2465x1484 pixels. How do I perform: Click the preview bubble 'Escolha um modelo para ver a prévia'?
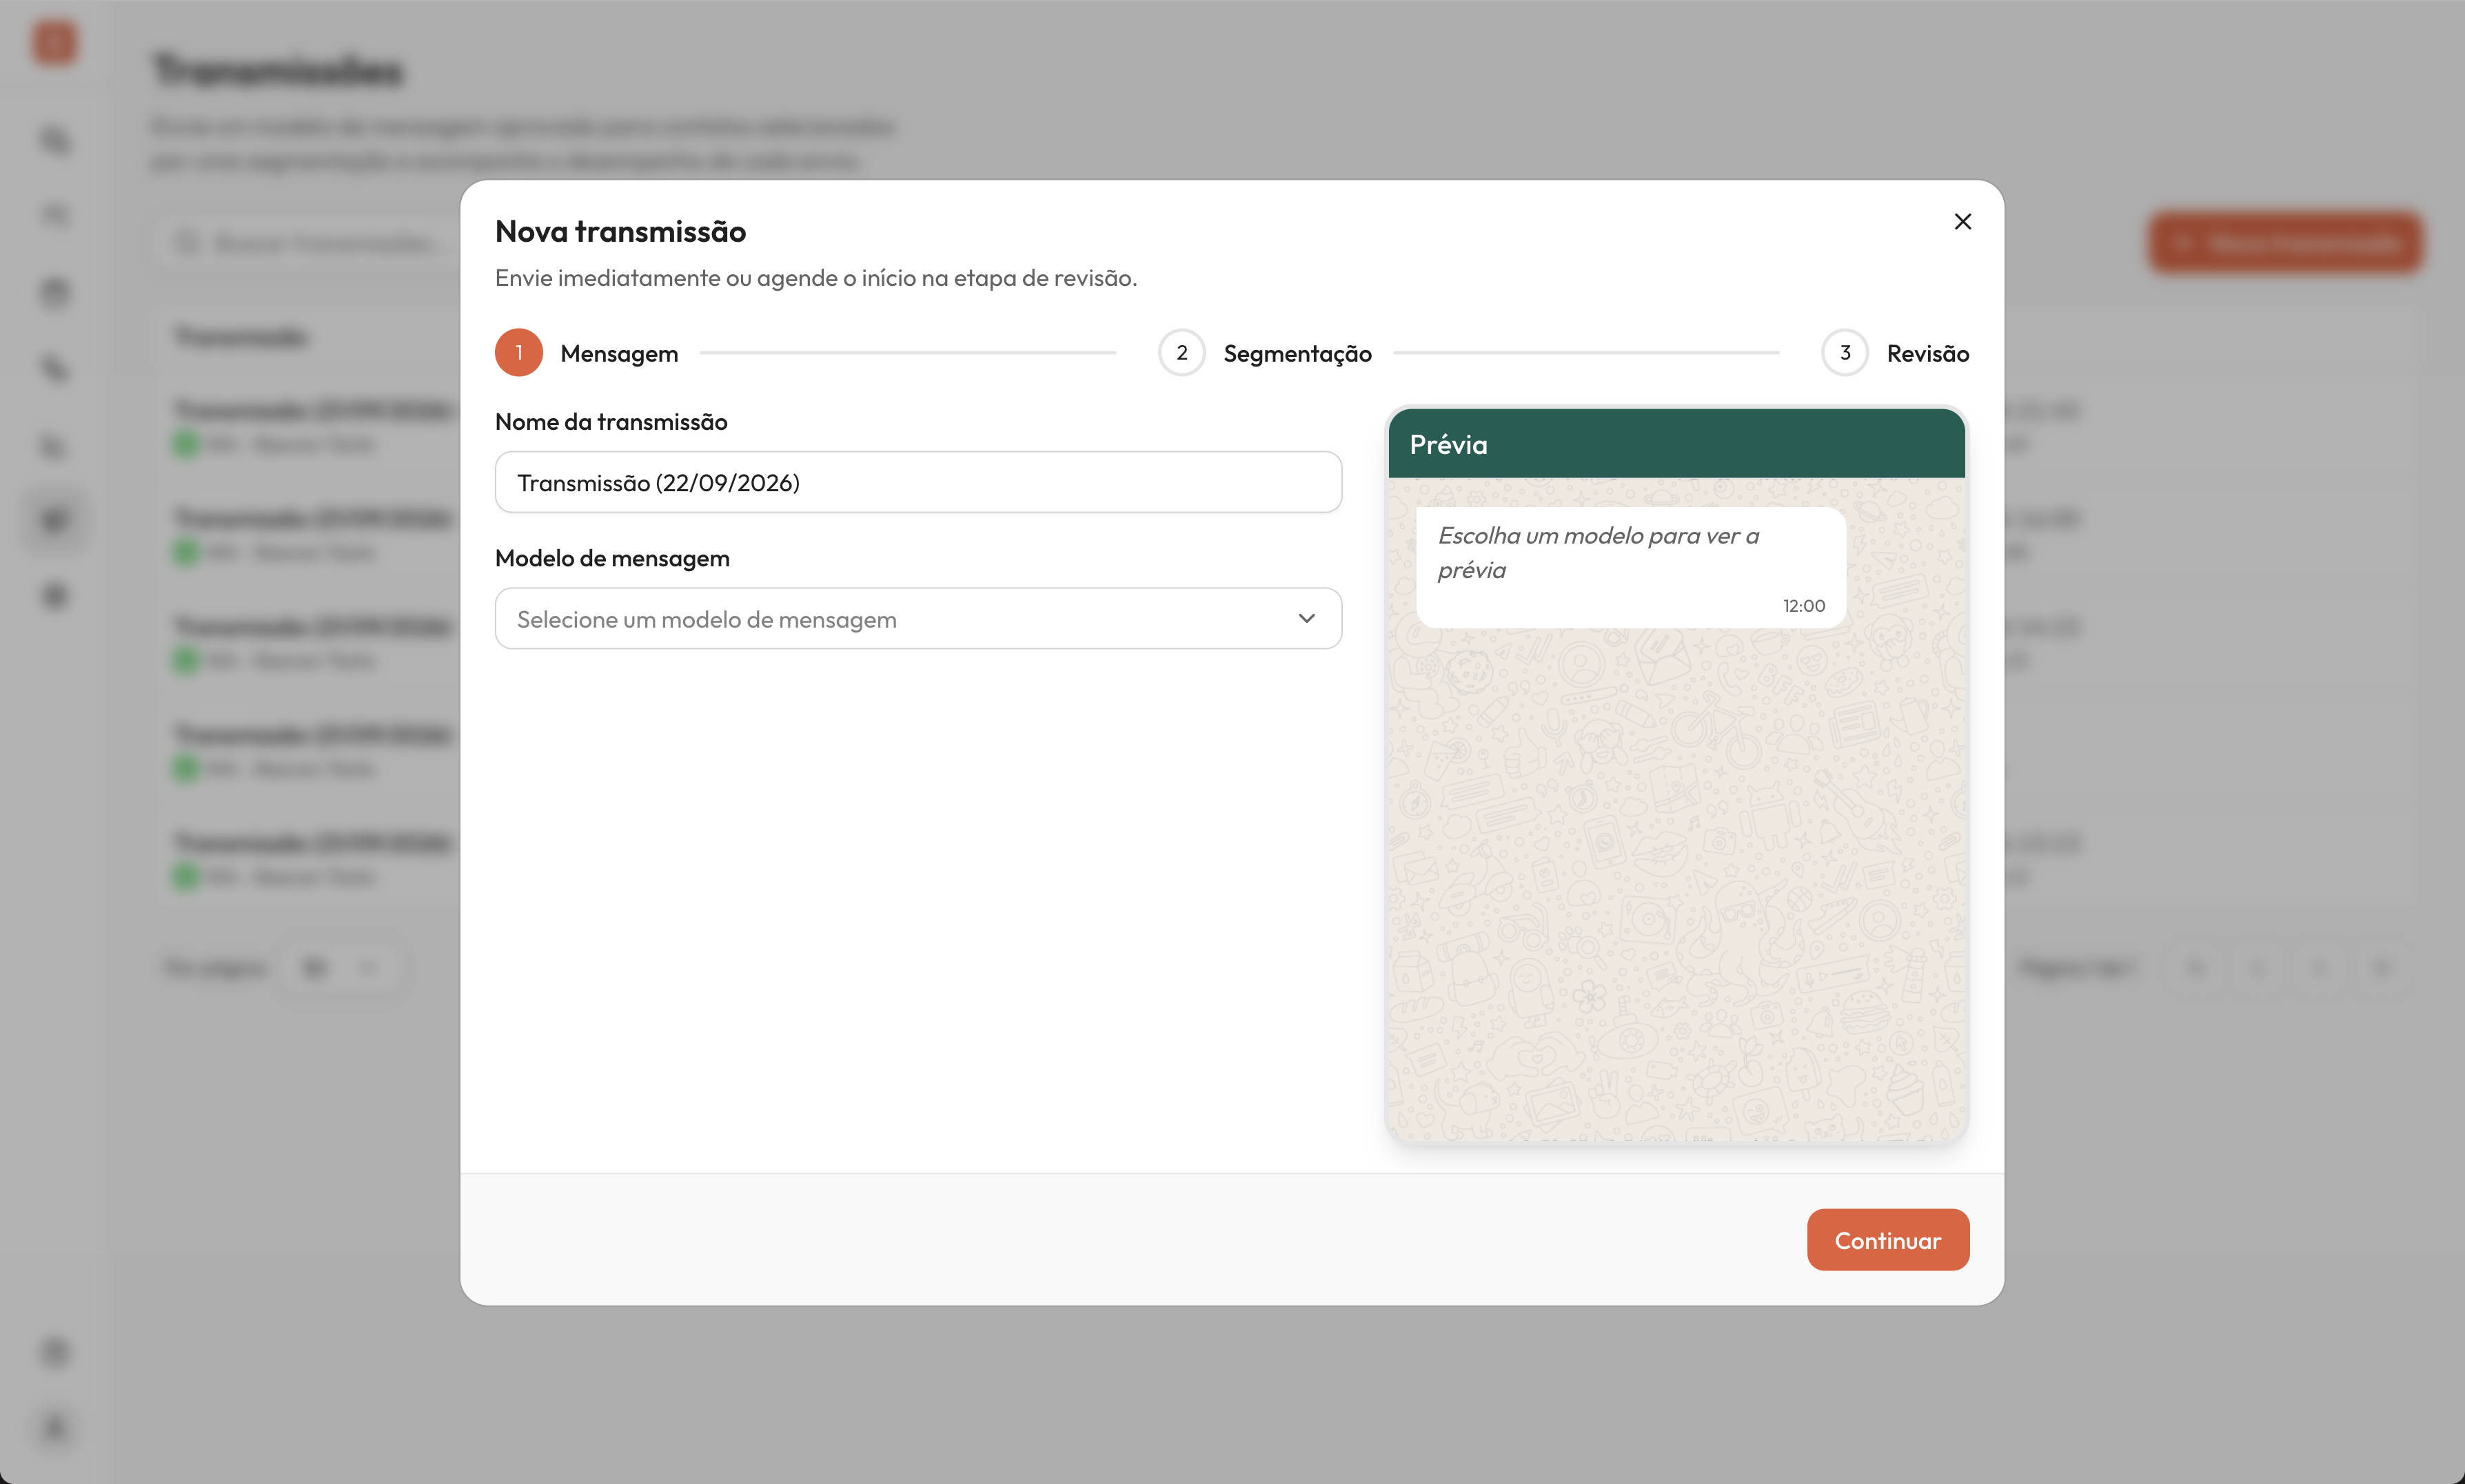coord(1631,568)
